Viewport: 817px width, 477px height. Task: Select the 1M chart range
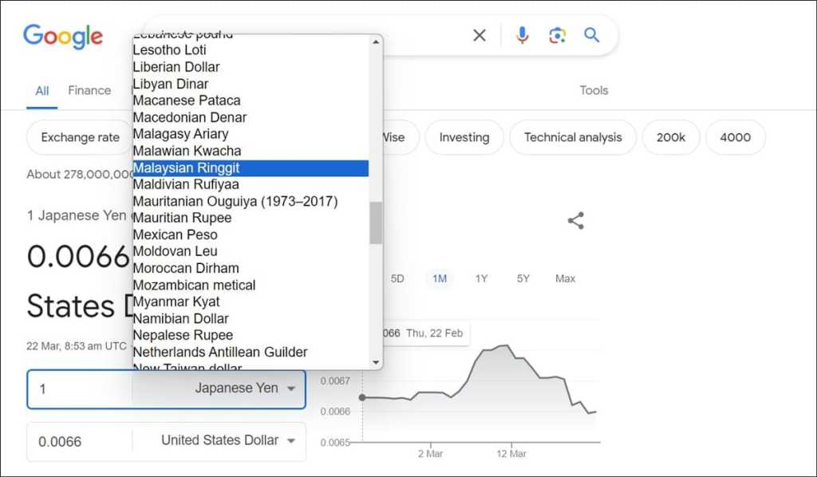tap(440, 278)
